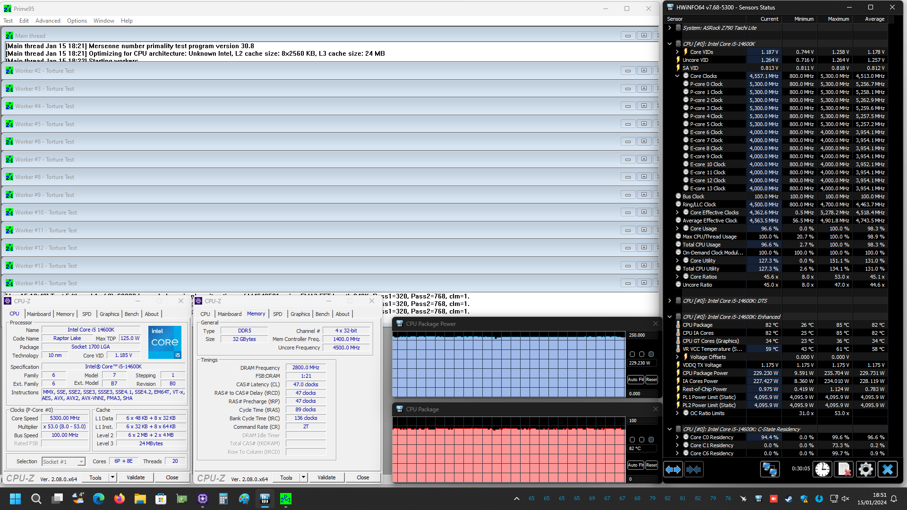Switch to Mainboard tab in CPU-Z CPU window
The image size is (907, 510).
[39, 314]
